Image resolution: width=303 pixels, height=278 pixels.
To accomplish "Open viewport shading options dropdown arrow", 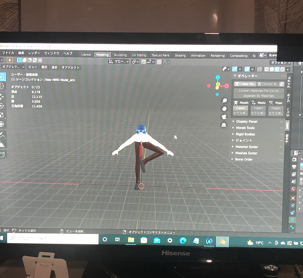I will point(288,69).
